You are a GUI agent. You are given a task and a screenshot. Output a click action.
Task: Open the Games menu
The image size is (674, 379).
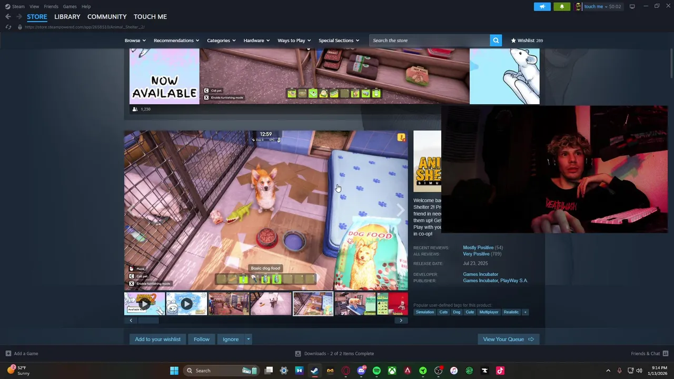(x=70, y=6)
